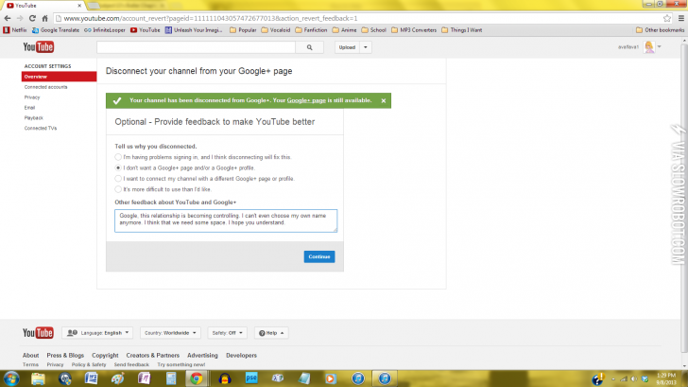Viewport: 688px width, 387px height.
Task: Open Press & Blogs footer link
Action: click(x=65, y=356)
